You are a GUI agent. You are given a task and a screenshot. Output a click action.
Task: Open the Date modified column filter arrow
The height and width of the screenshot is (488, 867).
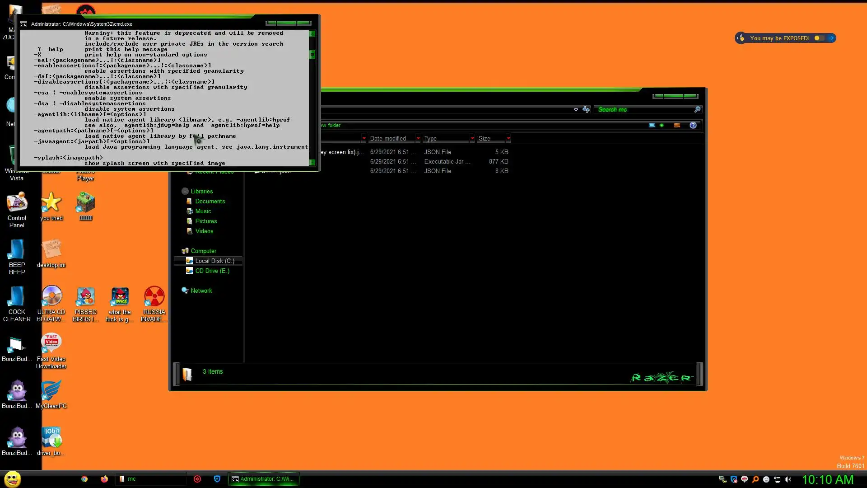coord(418,138)
